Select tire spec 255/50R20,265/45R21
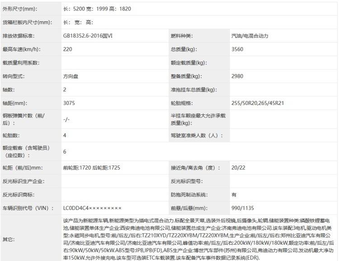The height and width of the screenshot is (261, 339). 258,103
